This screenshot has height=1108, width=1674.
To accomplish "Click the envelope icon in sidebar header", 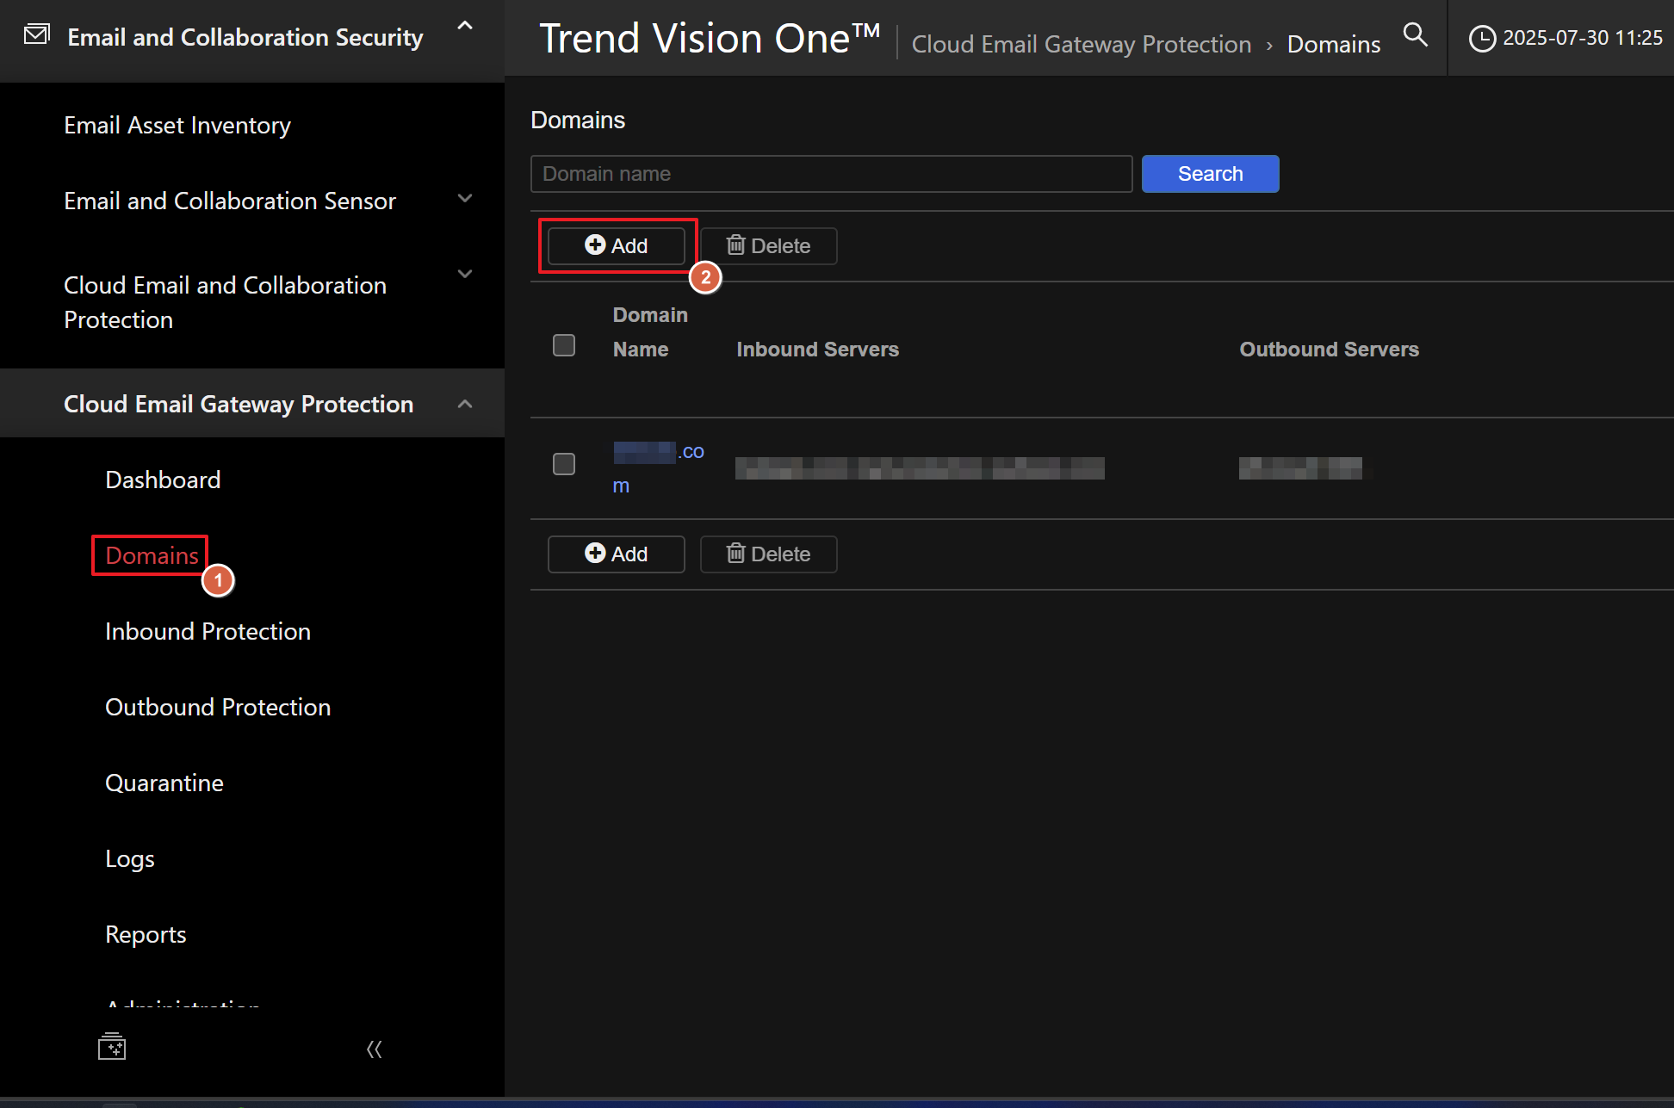I will click(37, 35).
